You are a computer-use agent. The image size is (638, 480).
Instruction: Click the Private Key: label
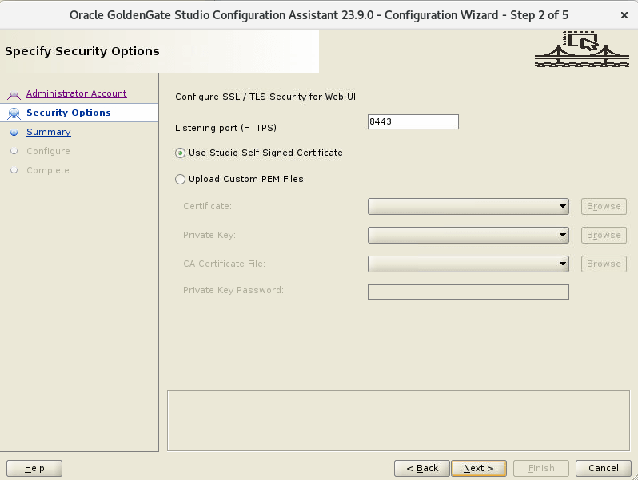209,236
